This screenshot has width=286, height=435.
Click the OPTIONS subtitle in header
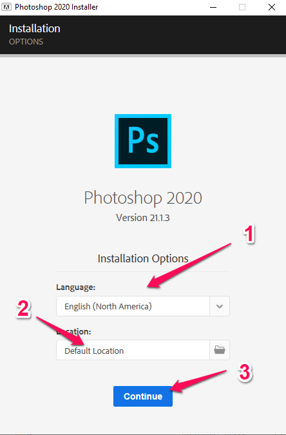pos(26,42)
